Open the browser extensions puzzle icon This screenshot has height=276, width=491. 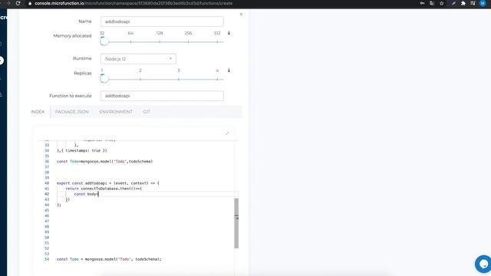[463, 3]
